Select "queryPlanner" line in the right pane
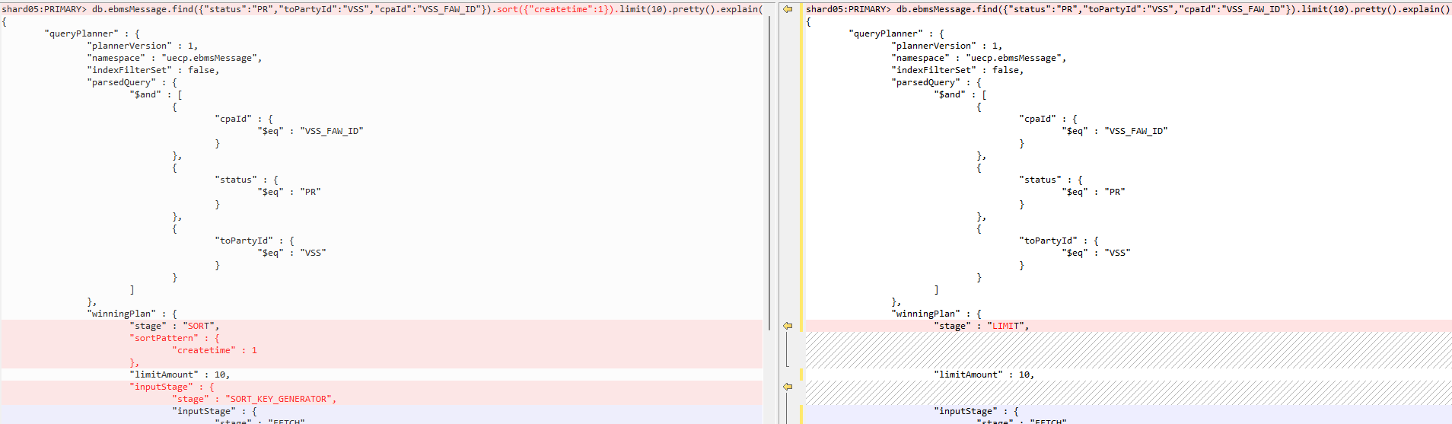1452x424 pixels. pos(896,33)
